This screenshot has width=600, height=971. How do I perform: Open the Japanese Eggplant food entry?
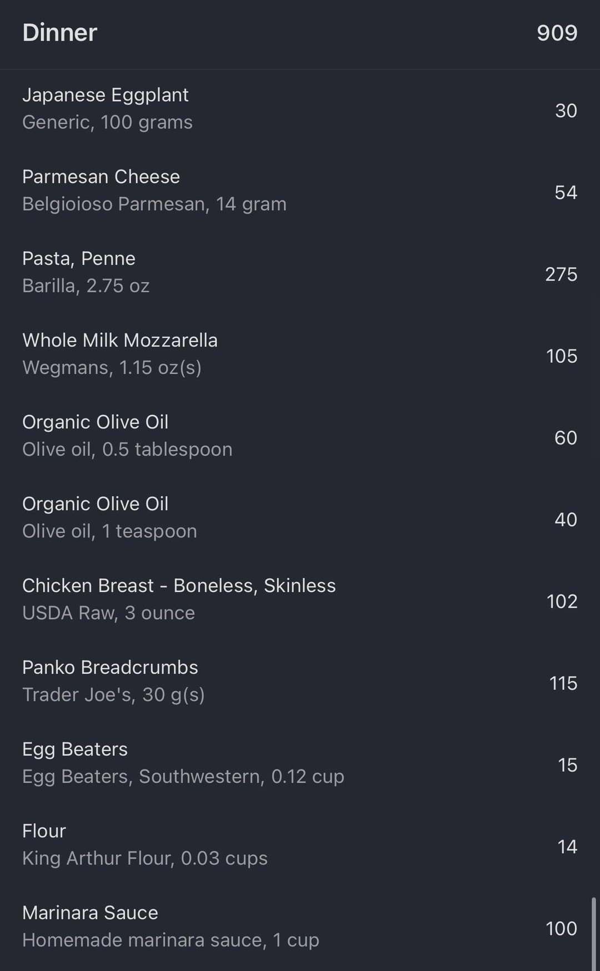(x=106, y=95)
